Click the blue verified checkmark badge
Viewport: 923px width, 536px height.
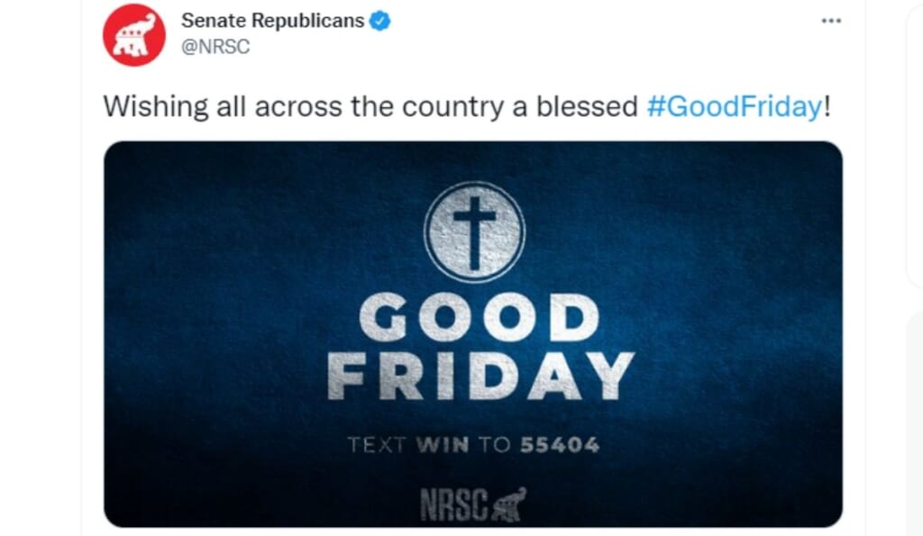[x=379, y=21]
